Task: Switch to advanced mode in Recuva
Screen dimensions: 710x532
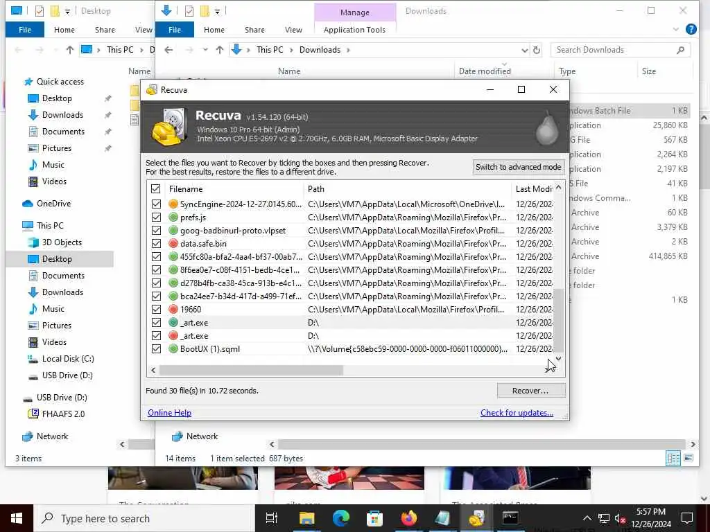Action: point(518,167)
